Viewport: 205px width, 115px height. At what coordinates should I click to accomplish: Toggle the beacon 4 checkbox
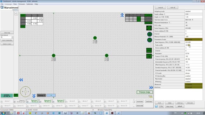tap(41, 102)
